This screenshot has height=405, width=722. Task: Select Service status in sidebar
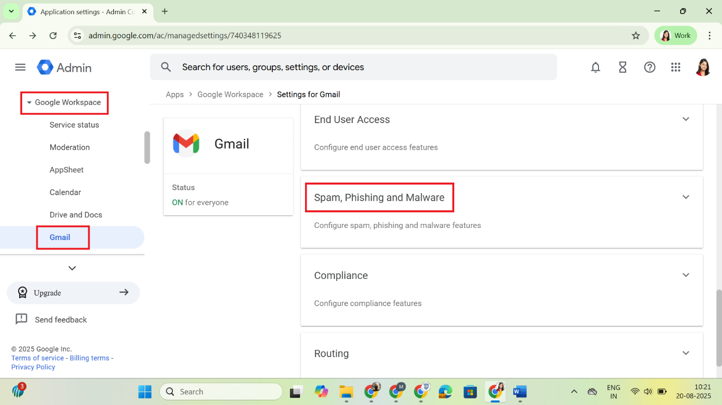[74, 125]
